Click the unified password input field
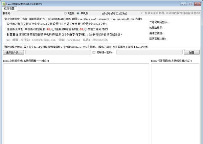This screenshot has height=144, width=203. (x=150, y=52)
